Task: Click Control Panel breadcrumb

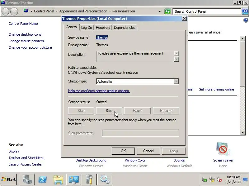Action: pyautogui.click(x=44, y=11)
